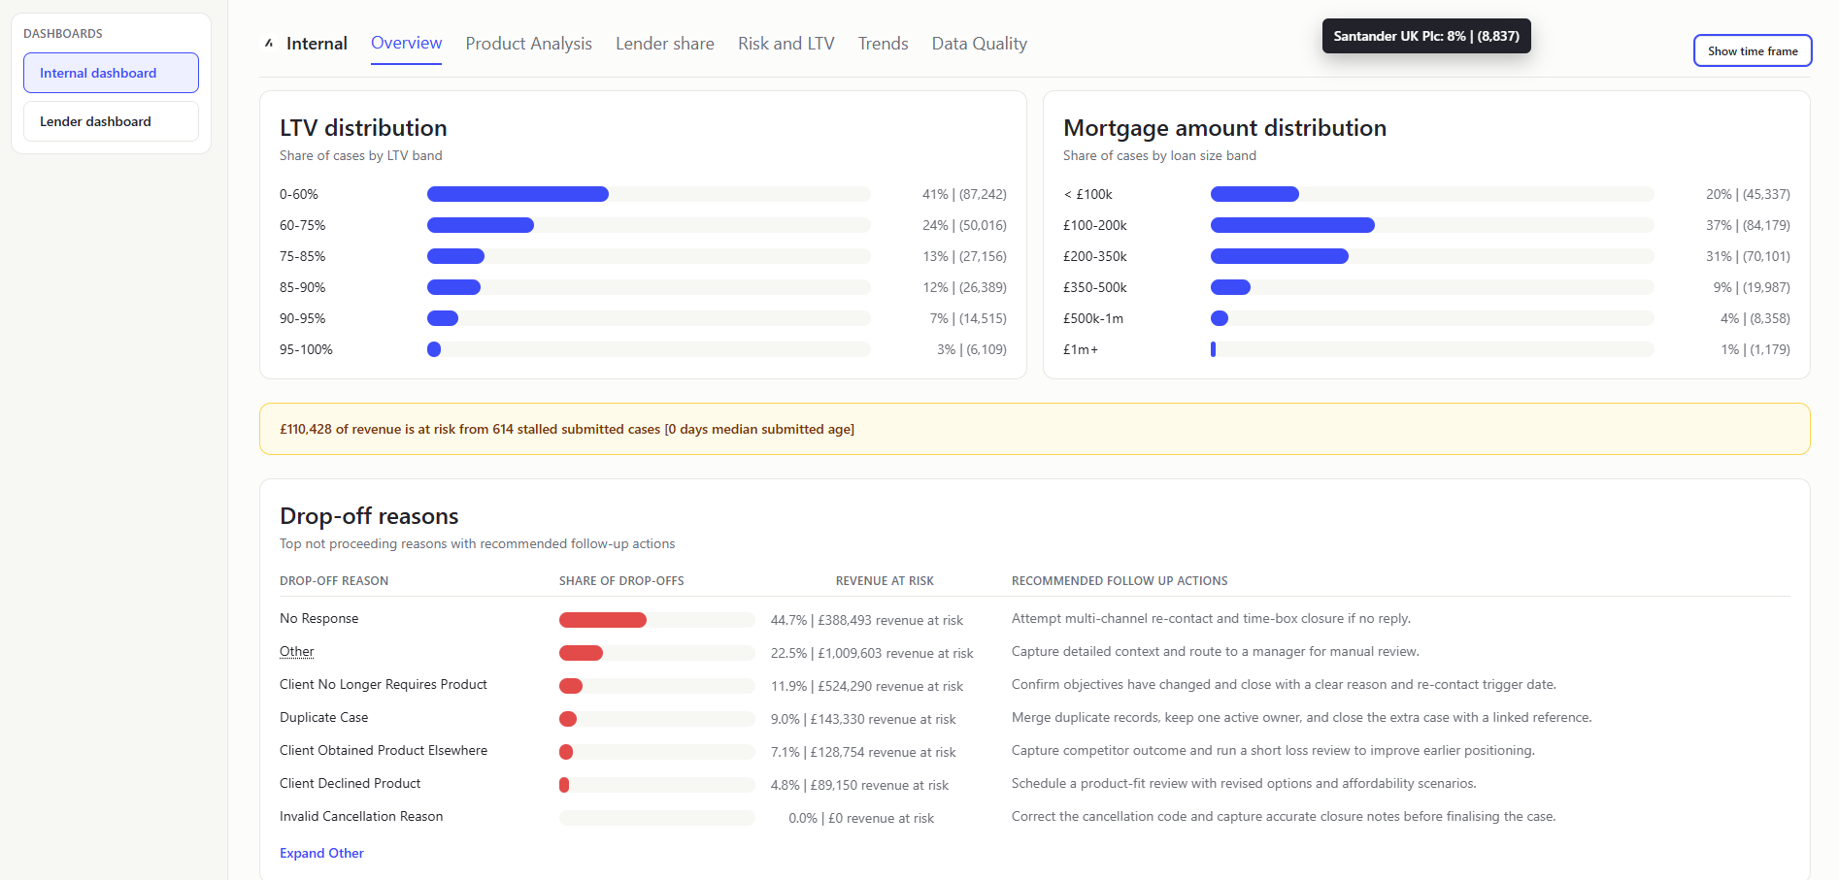The height and width of the screenshot is (880, 1839).
Task: Click the Show time frame button
Action: (x=1752, y=50)
